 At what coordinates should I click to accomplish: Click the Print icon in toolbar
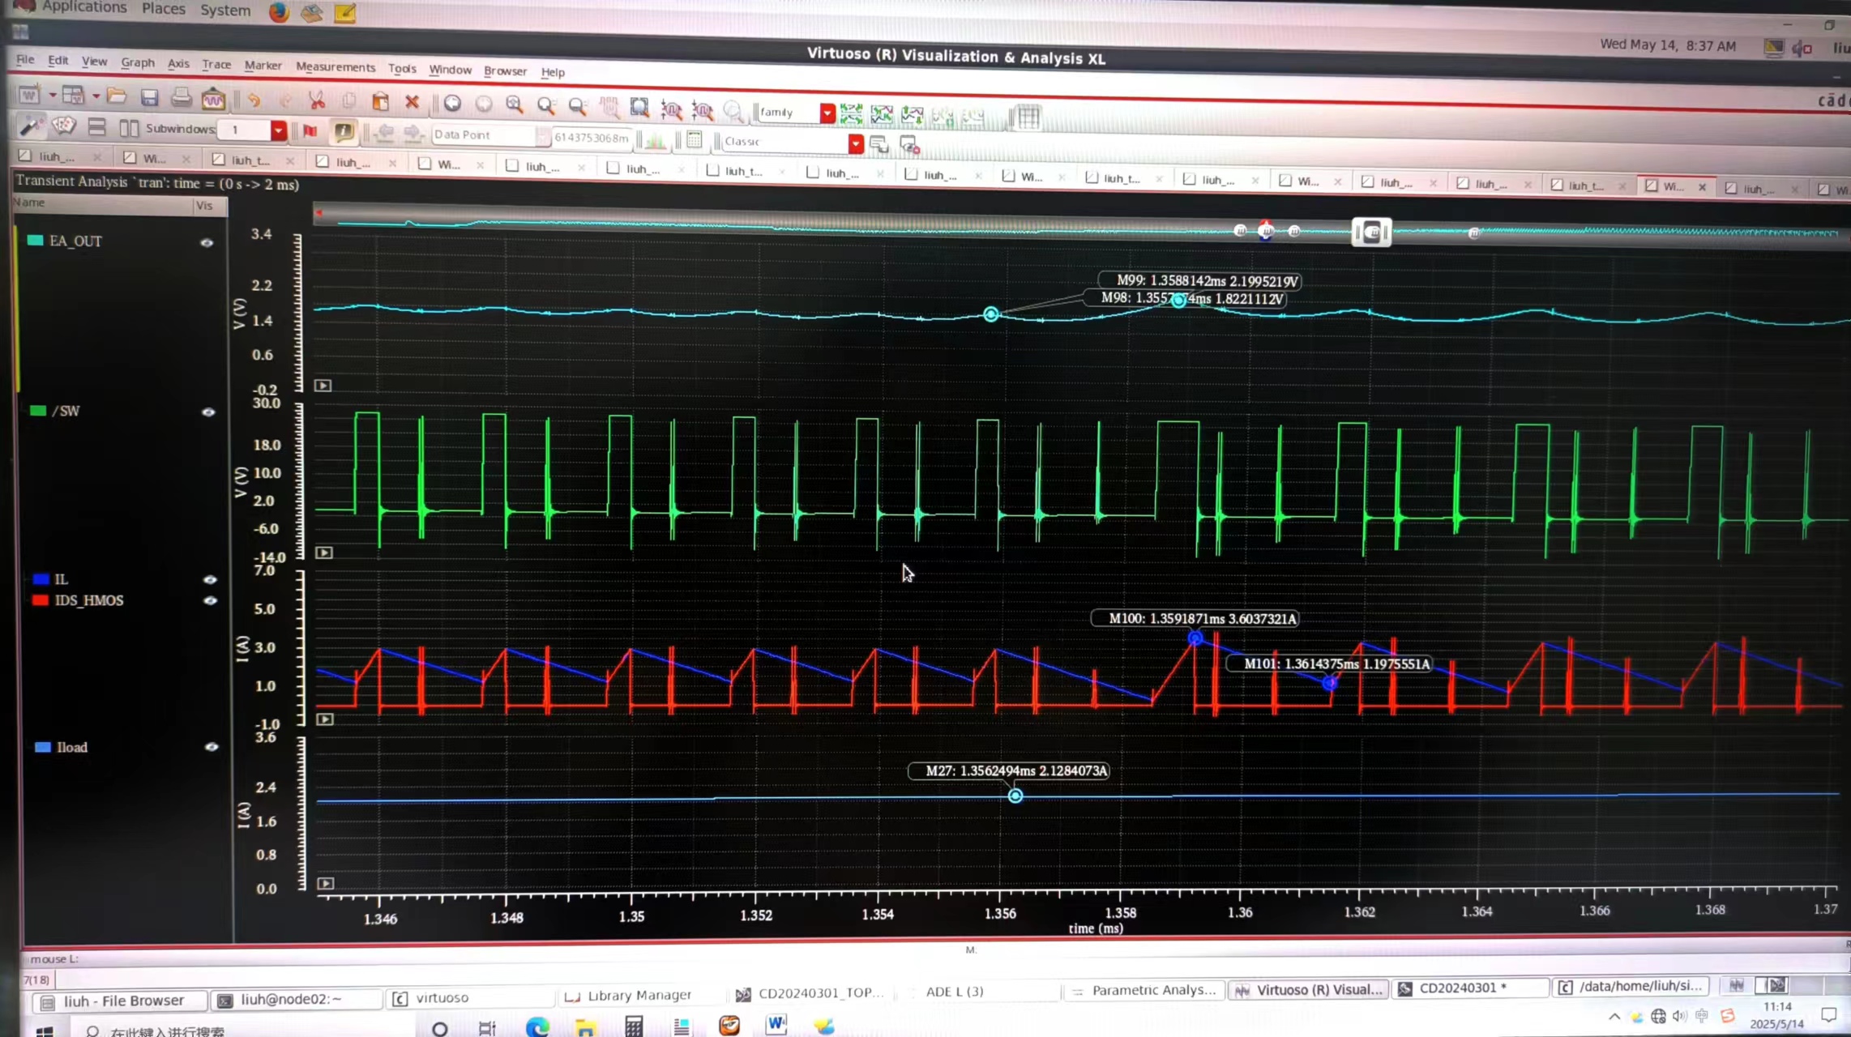coord(181,98)
